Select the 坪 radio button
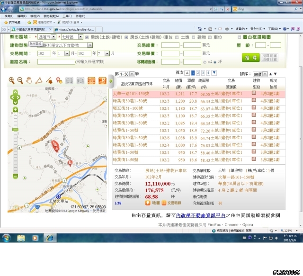303x276 pixels. [x=215, y=62]
